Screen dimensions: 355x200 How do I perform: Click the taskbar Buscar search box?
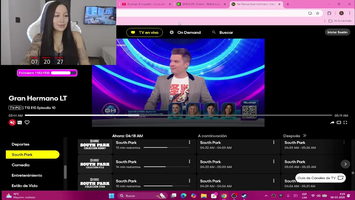(x=142, y=196)
